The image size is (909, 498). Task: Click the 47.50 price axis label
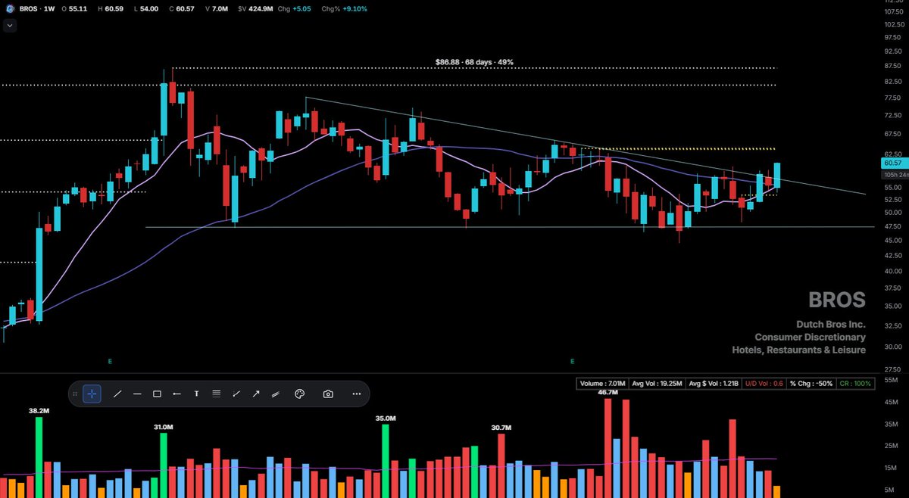pos(892,226)
